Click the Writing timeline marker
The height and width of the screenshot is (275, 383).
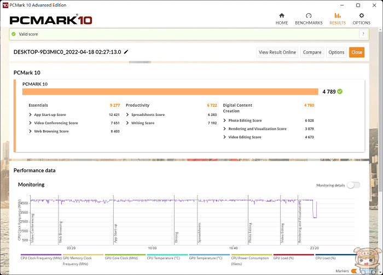pyautogui.click(x=176, y=237)
